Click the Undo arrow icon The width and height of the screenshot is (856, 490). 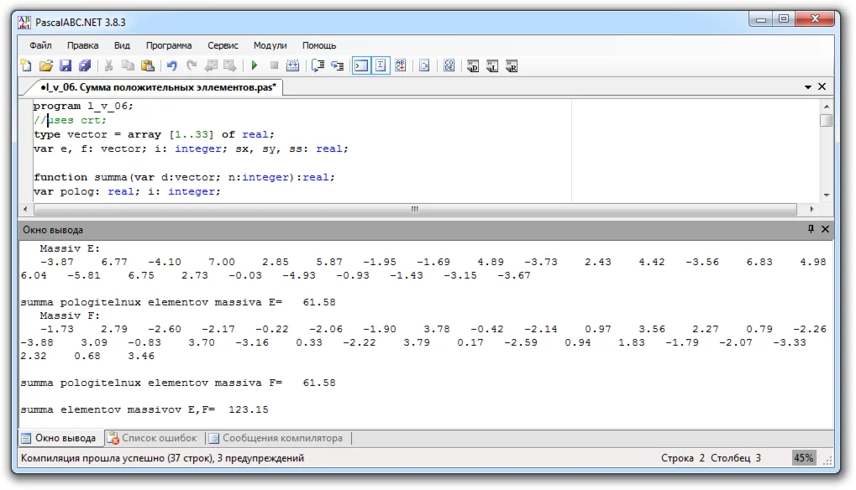click(x=172, y=65)
